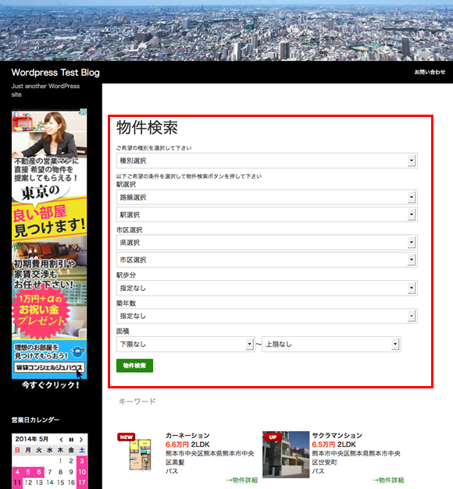Click the UP badge on サクラマンション
The height and width of the screenshot is (489, 453).
pyautogui.click(x=273, y=437)
